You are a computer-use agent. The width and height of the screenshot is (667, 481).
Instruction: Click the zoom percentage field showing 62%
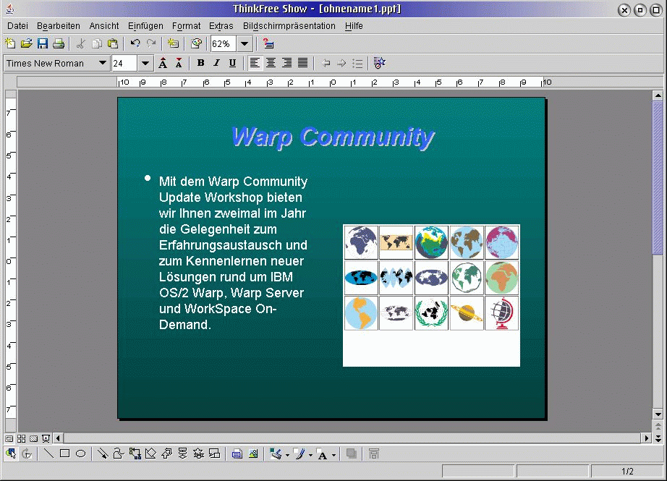[x=224, y=44]
